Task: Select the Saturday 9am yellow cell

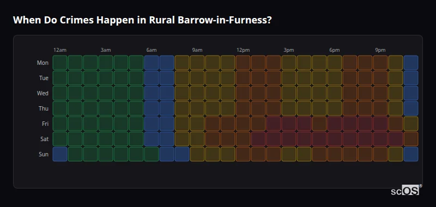Action: [x=197, y=139]
